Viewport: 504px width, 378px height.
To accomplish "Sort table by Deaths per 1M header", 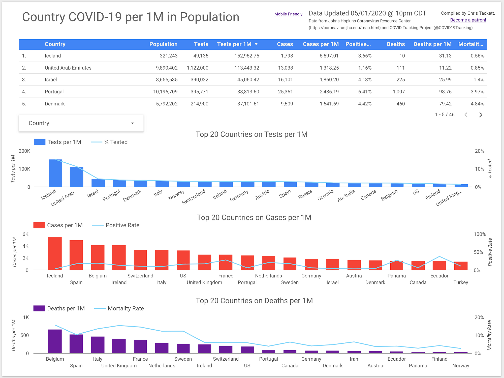I will coord(432,44).
